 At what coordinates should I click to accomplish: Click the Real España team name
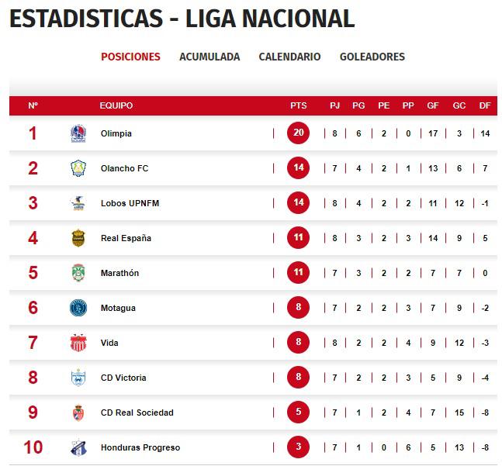pyautogui.click(x=126, y=238)
